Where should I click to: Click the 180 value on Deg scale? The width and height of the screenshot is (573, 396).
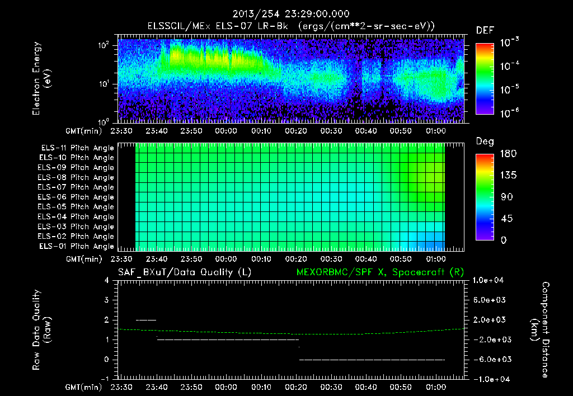point(508,154)
